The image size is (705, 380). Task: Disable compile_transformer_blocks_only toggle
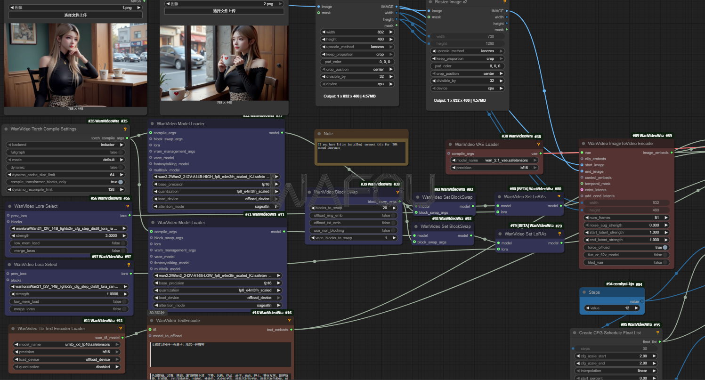coord(121,182)
